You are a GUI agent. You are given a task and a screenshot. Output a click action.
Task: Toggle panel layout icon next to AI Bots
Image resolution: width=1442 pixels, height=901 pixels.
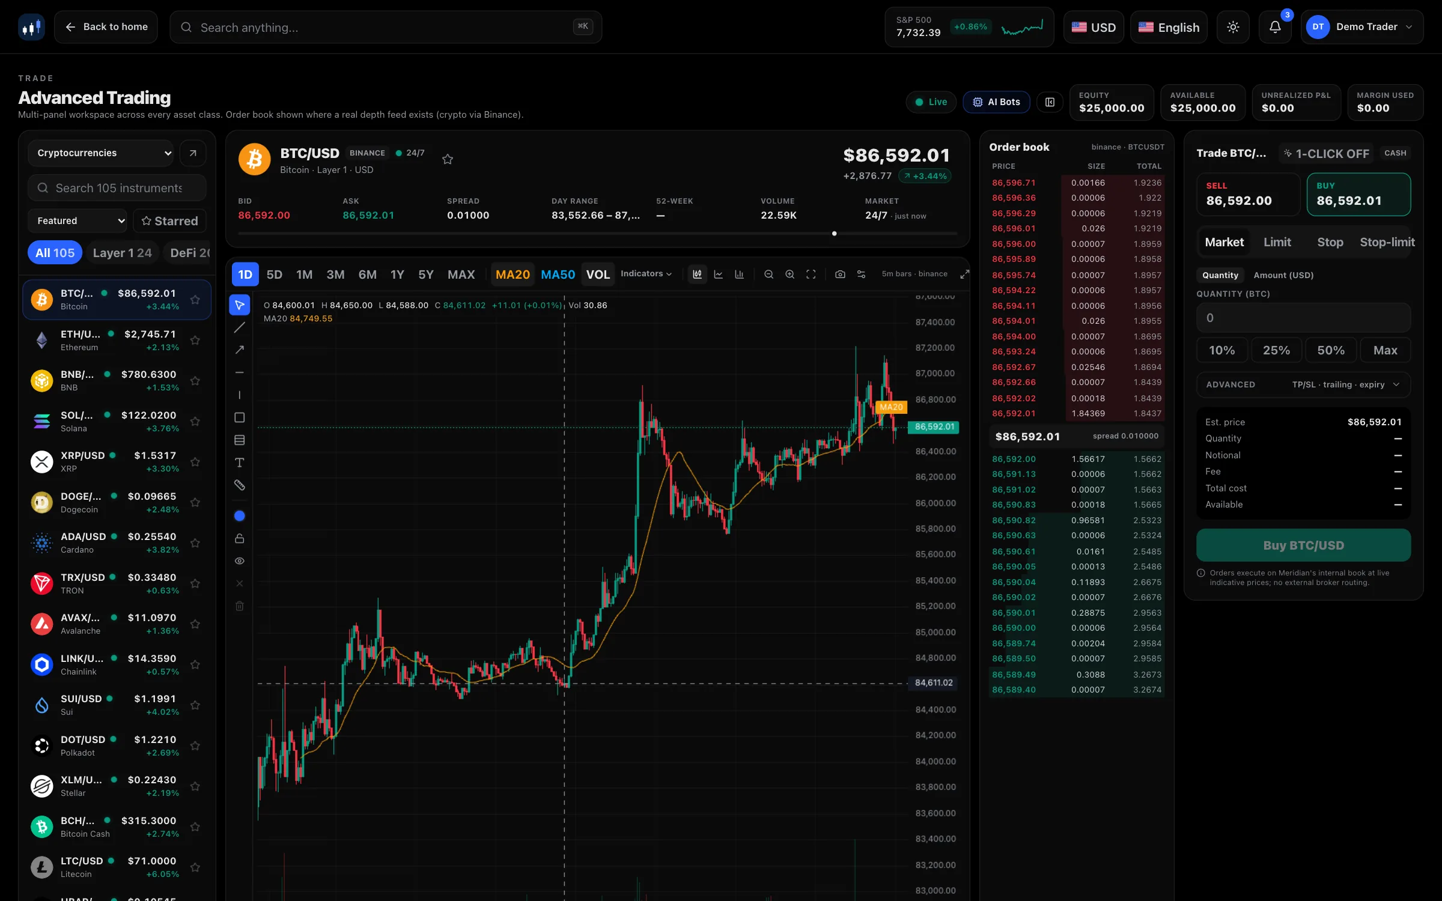(1050, 102)
